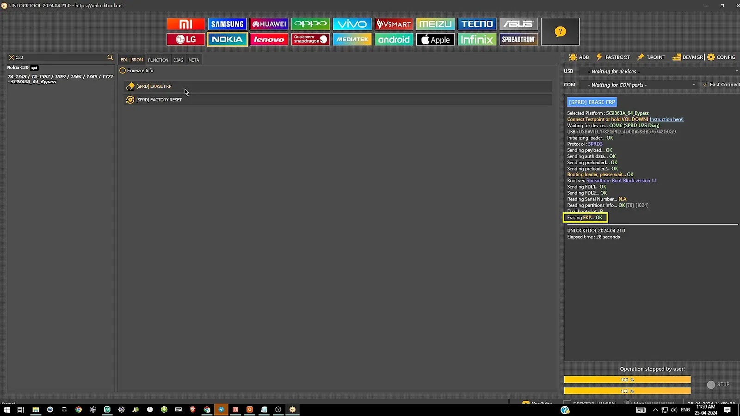
Task: Select the Spreadtrum brand logo
Action: (x=518, y=39)
